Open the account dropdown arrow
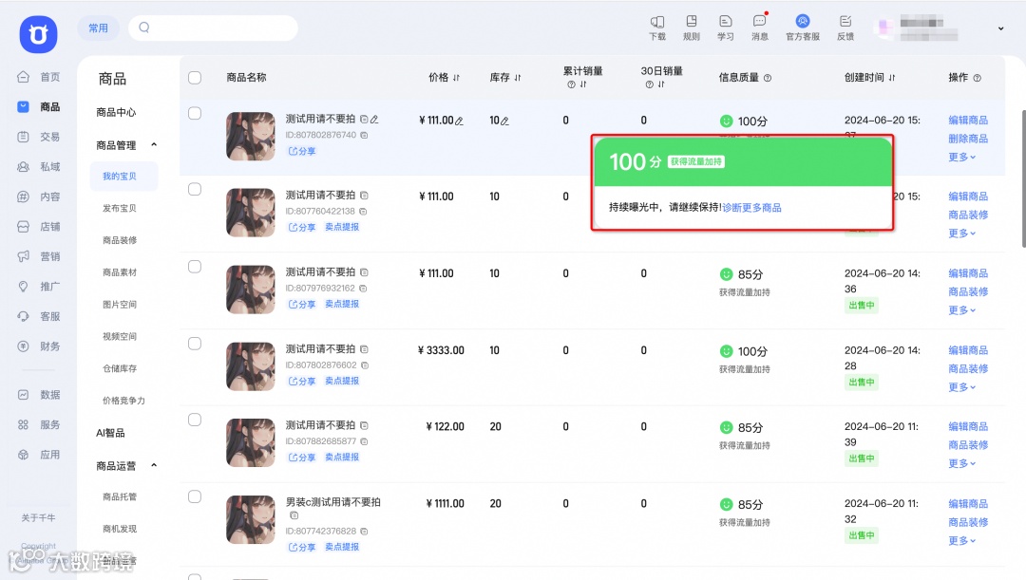This screenshot has width=1026, height=580. click(x=1000, y=28)
